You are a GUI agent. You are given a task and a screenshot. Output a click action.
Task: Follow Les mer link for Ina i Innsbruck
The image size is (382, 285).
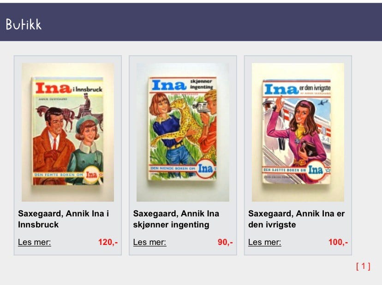point(34,242)
